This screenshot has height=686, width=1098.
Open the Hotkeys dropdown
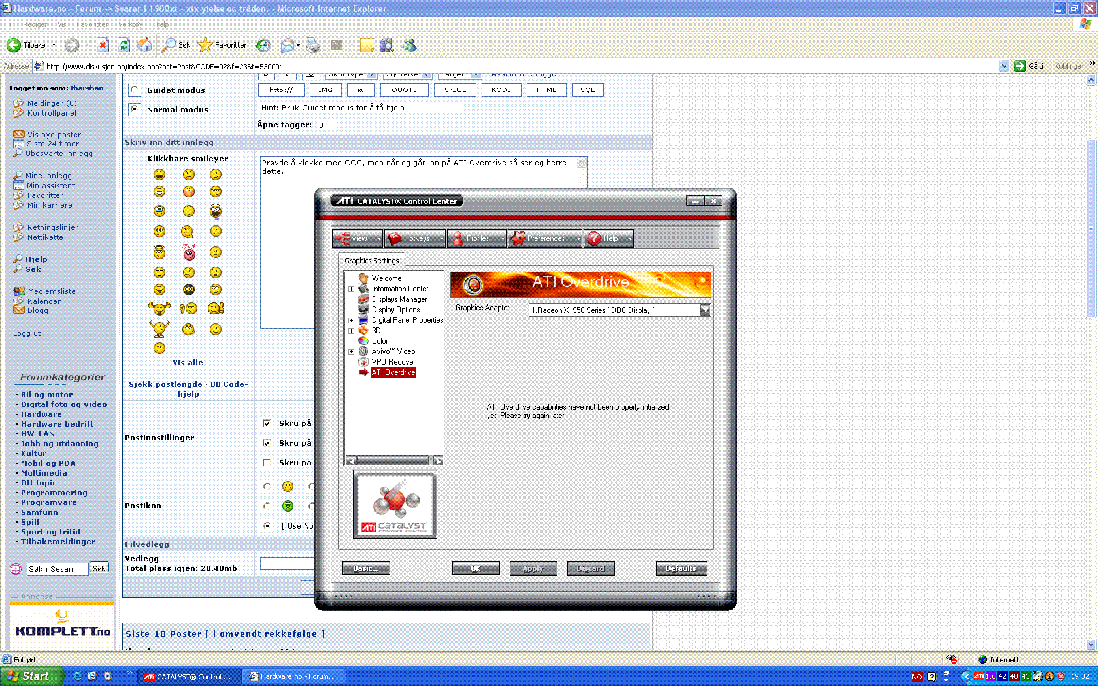point(415,238)
